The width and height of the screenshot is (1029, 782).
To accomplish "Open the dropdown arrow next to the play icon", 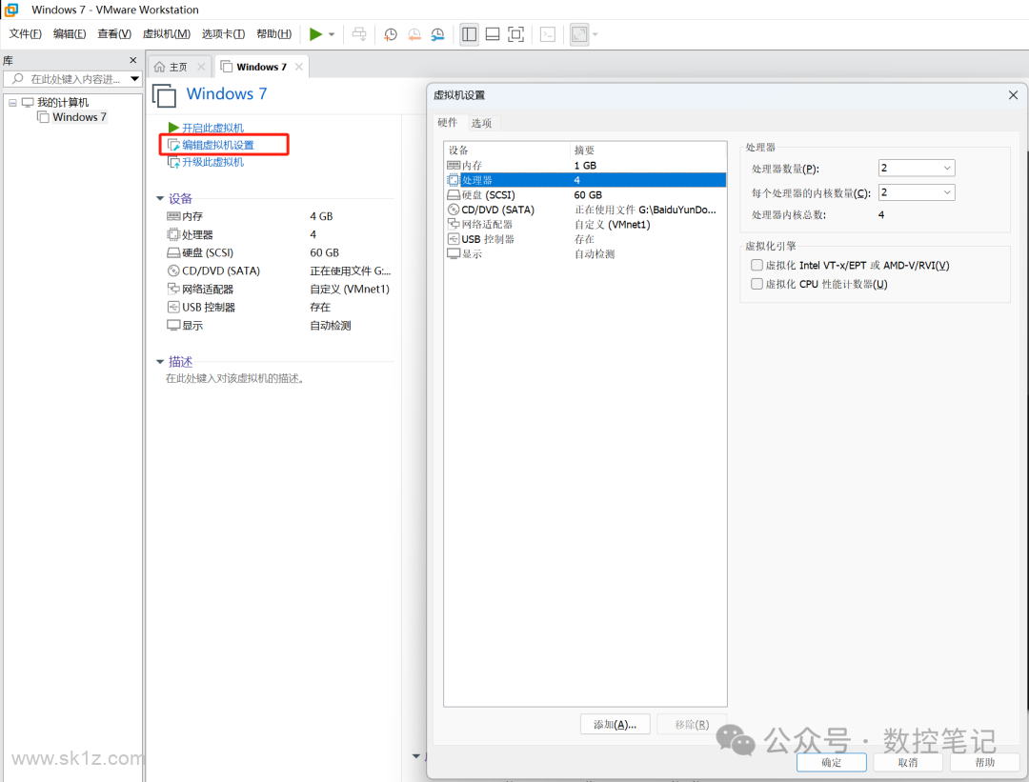I will point(332,34).
